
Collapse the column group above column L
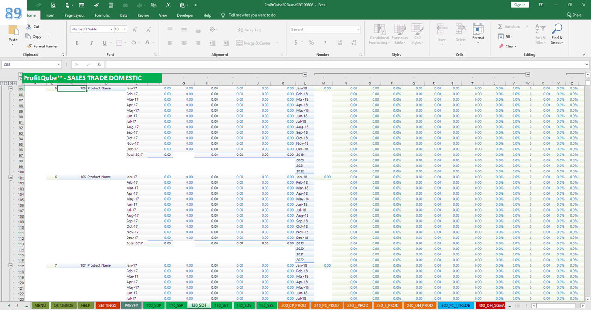point(305,74)
